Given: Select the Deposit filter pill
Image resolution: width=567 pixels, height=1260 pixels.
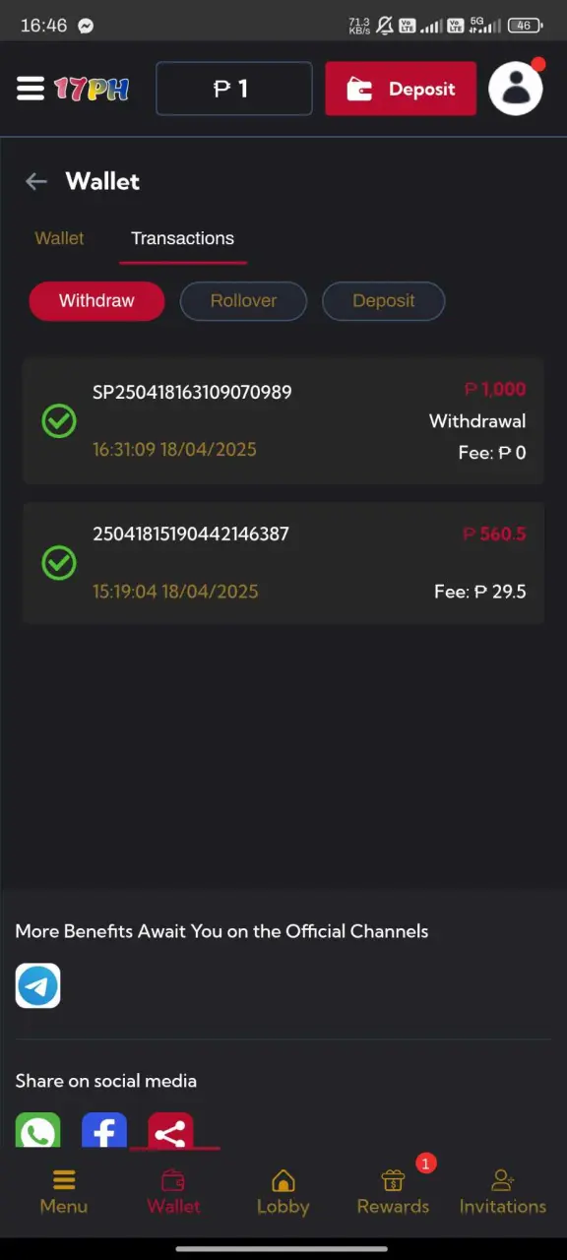Looking at the screenshot, I should click(384, 301).
